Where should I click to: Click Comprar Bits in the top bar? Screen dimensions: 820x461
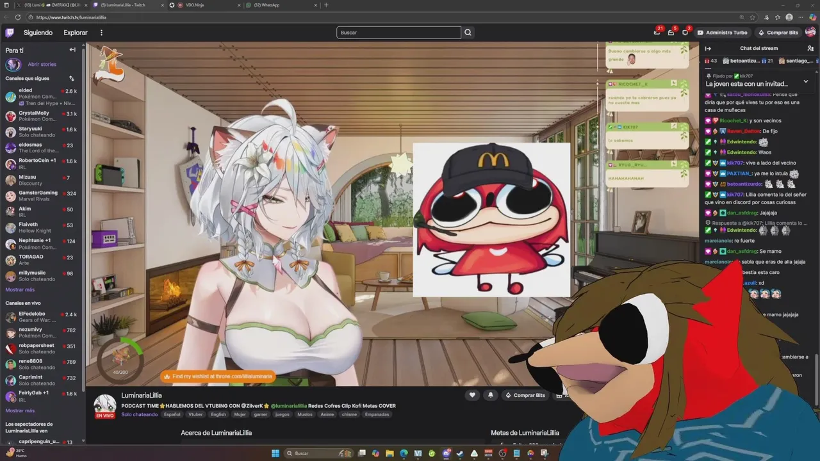coord(778,33)
